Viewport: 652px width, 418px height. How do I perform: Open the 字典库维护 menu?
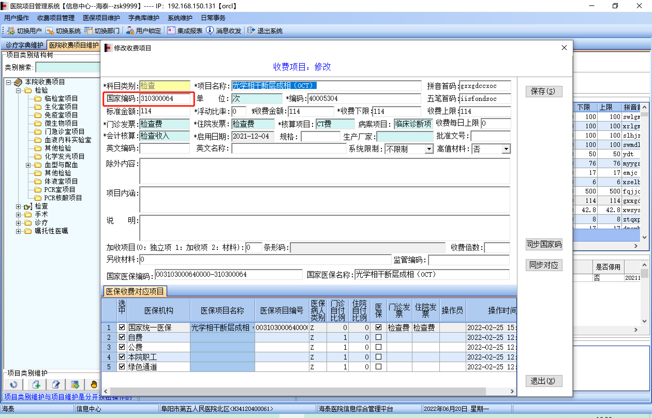144,18
